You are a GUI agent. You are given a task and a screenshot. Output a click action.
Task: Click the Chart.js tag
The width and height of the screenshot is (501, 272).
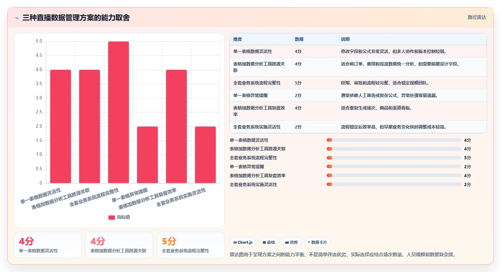243,242
